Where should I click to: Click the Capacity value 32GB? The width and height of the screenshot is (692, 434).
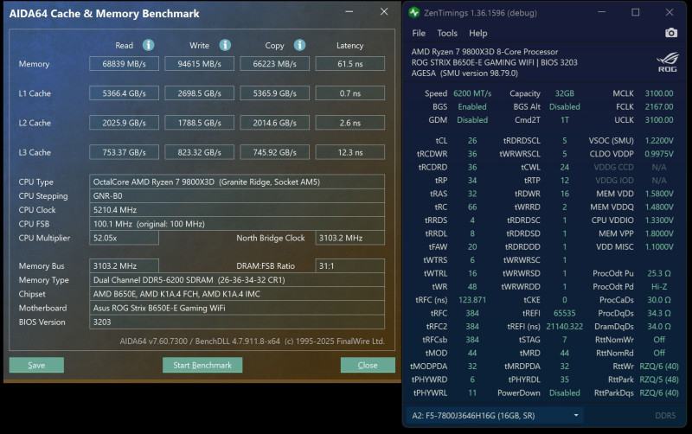(x=565, y=93)
